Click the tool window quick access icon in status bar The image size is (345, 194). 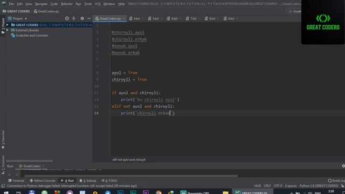pos(3,186)
